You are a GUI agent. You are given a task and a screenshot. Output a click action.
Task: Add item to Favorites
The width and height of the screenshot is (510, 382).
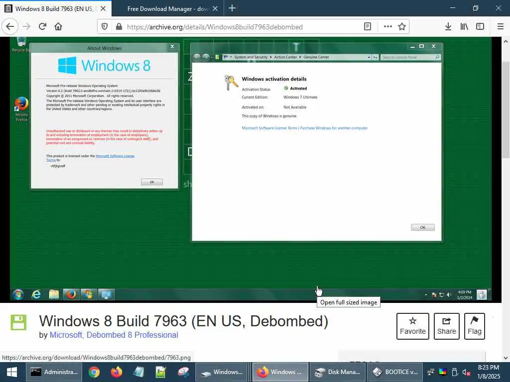413,326
